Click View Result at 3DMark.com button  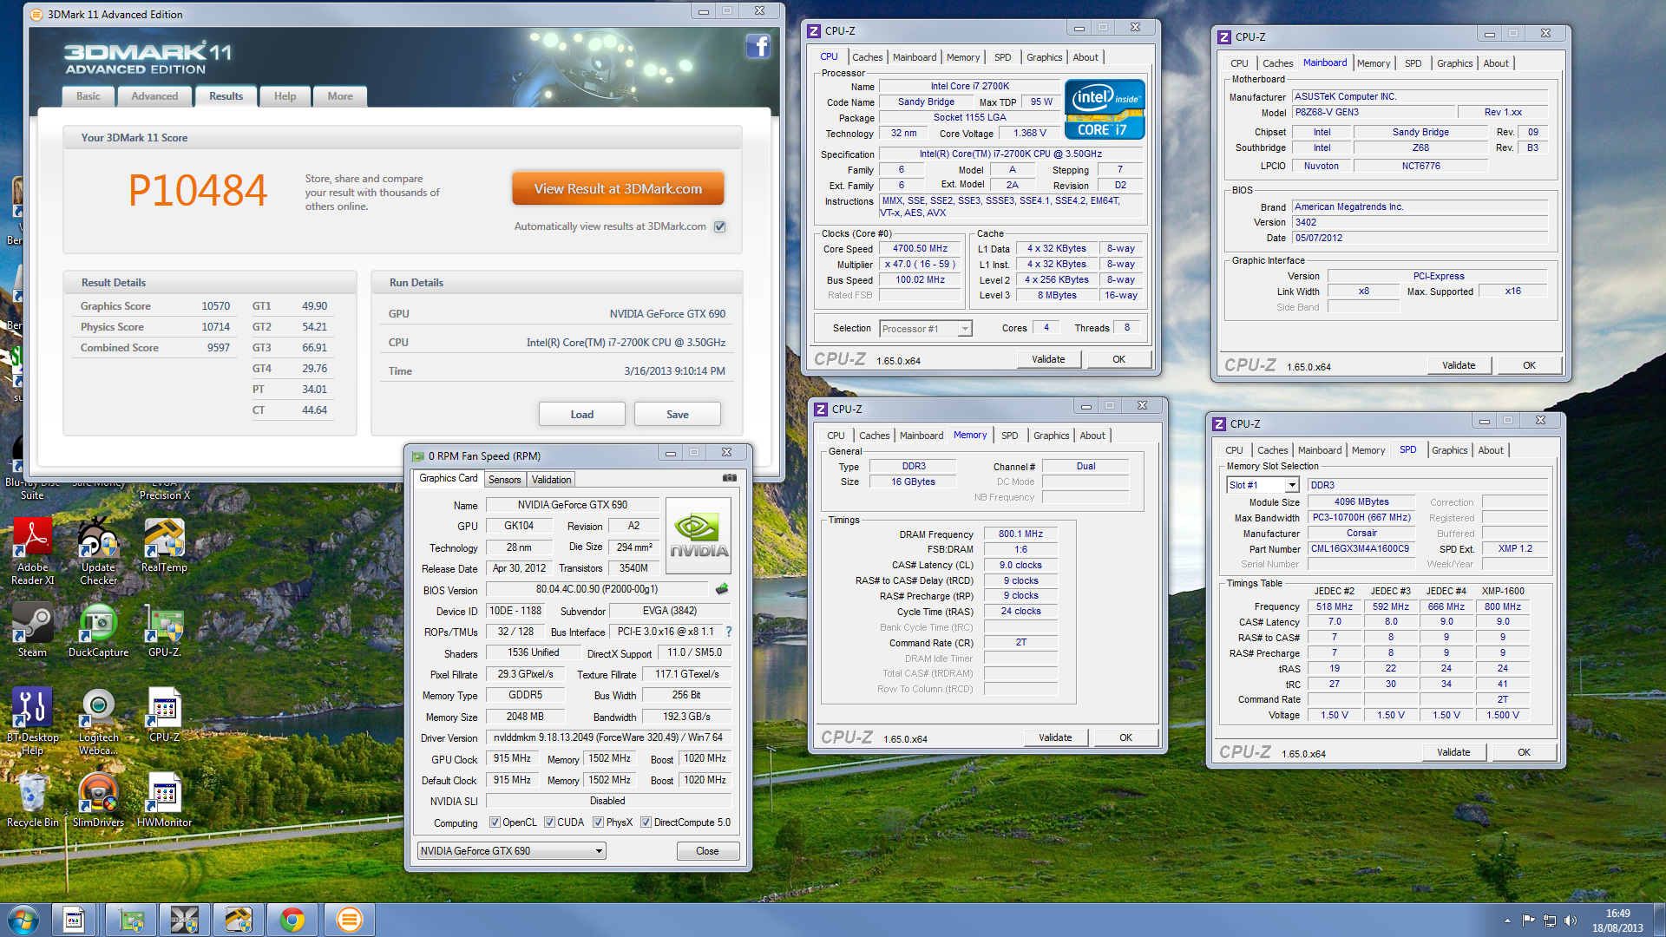618,189
